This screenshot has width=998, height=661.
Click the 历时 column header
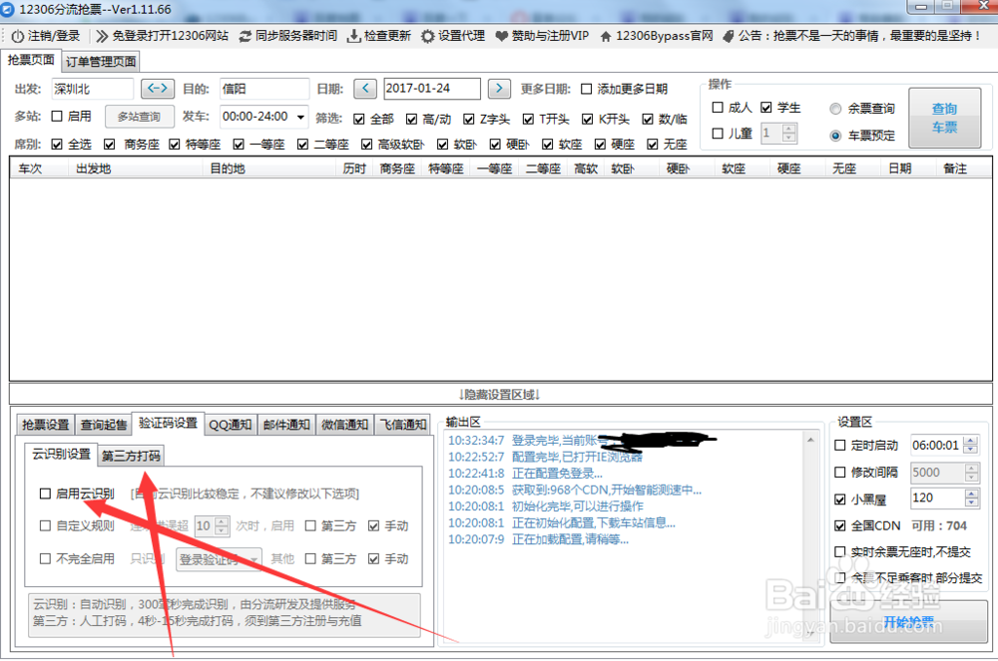coord(354,168)
